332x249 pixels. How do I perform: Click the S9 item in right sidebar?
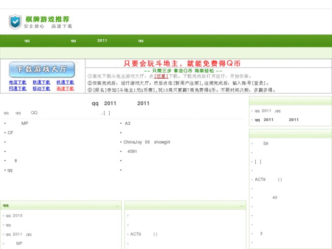(x=265, y=143)
